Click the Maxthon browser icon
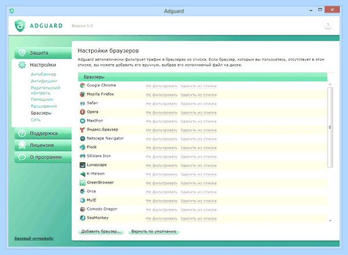 click(x=82, y=121)
